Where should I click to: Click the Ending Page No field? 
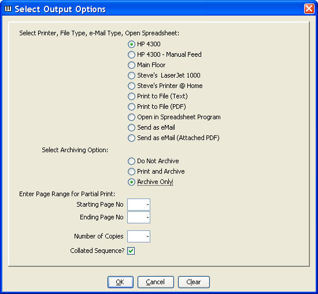pyautogui.click(x=139, y=217)
